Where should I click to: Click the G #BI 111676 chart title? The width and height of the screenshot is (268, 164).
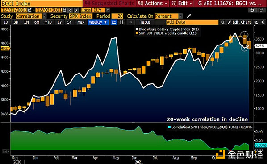(230, 4)
